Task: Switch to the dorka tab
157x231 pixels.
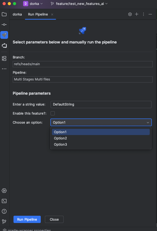Action: (x=17, y=14)
